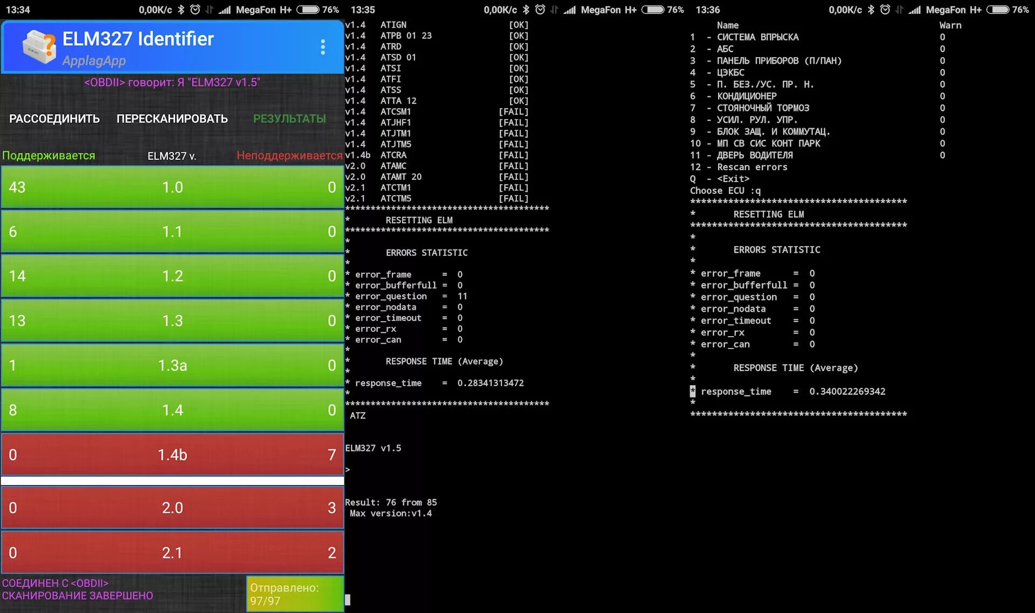This screenshot has width=1035, height=613.
Task: Select the version 2.1 red row
Action: pyautogui.click(x=172, y=553)
